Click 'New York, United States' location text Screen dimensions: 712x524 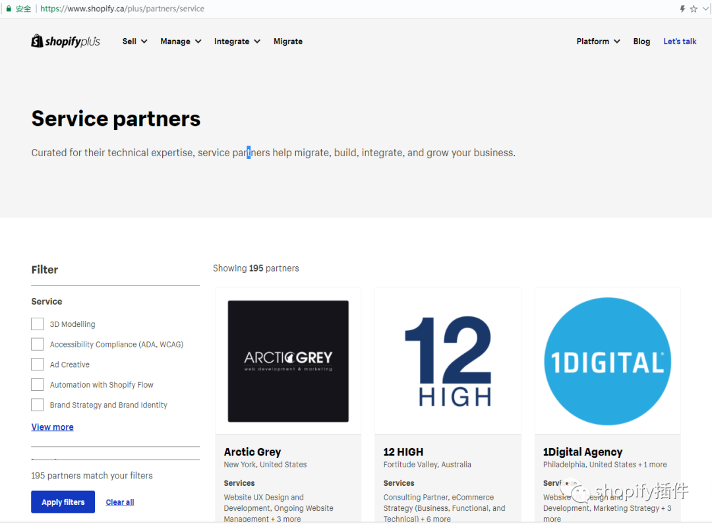(265, 465)
